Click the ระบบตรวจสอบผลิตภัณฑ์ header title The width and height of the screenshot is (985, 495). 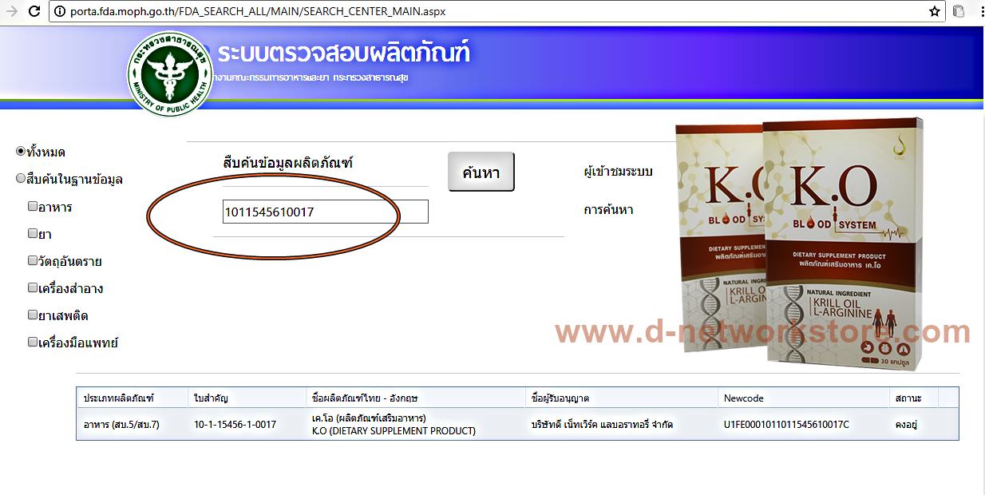(x=343, y=53)
